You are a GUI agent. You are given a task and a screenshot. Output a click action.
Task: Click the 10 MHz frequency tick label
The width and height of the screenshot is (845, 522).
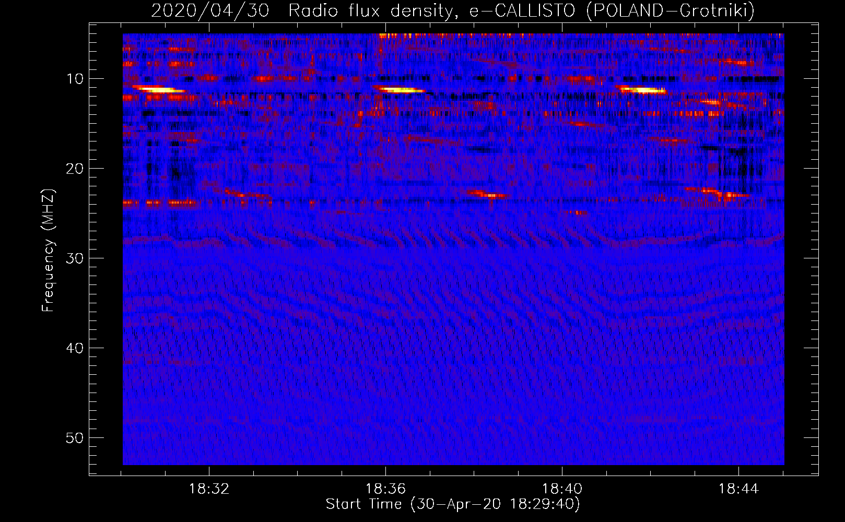point(75,79)
